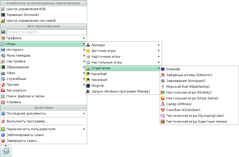Click the KMines Сапёр icon
Screen dimensions: 239x157
[163, 104]
